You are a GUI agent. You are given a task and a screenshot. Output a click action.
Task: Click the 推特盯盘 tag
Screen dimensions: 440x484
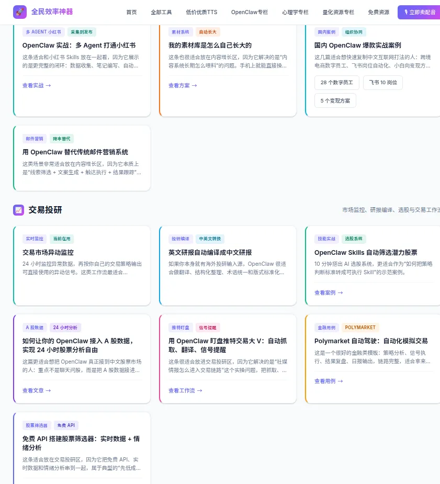pos(180,328)
